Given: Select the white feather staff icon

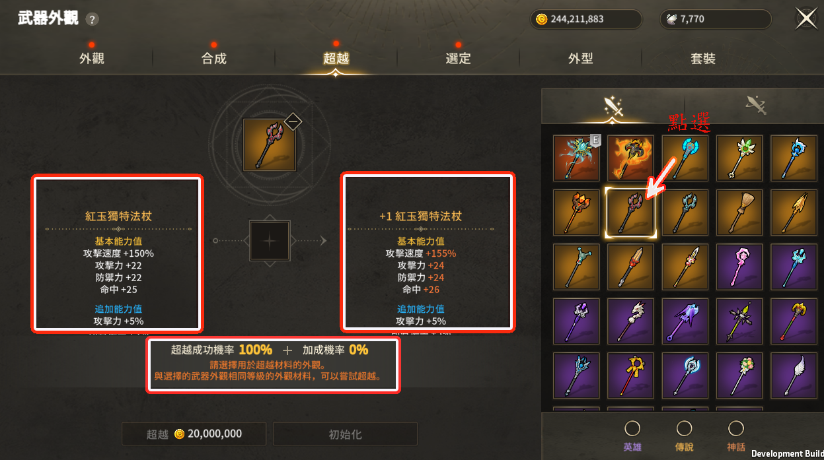Looking at the screenshot, I should 794,376.
